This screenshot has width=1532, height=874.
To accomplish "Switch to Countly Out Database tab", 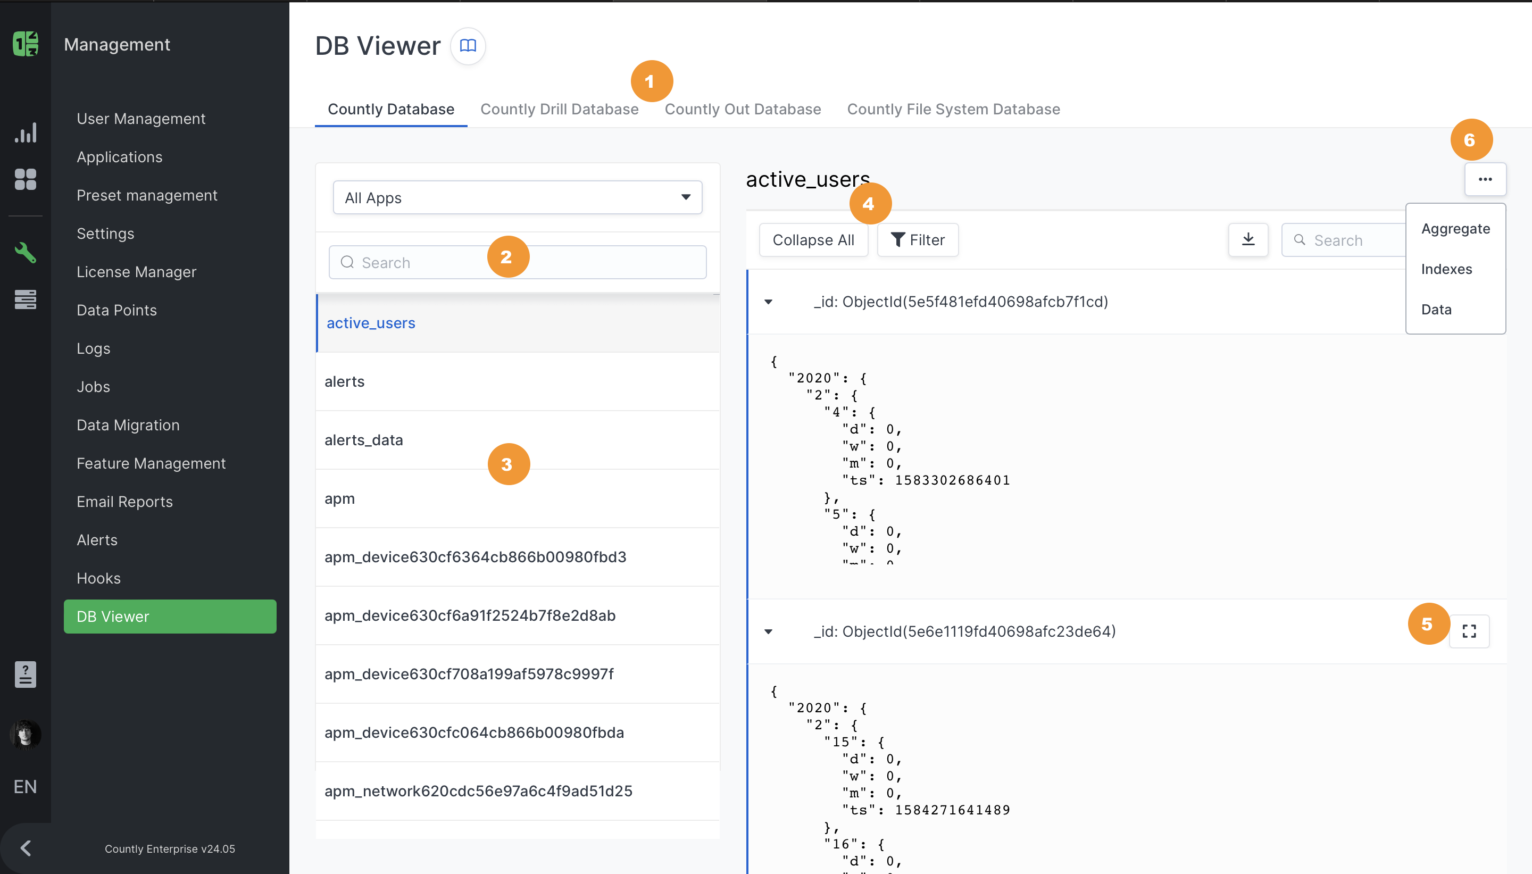I will [x=742, y=109].
